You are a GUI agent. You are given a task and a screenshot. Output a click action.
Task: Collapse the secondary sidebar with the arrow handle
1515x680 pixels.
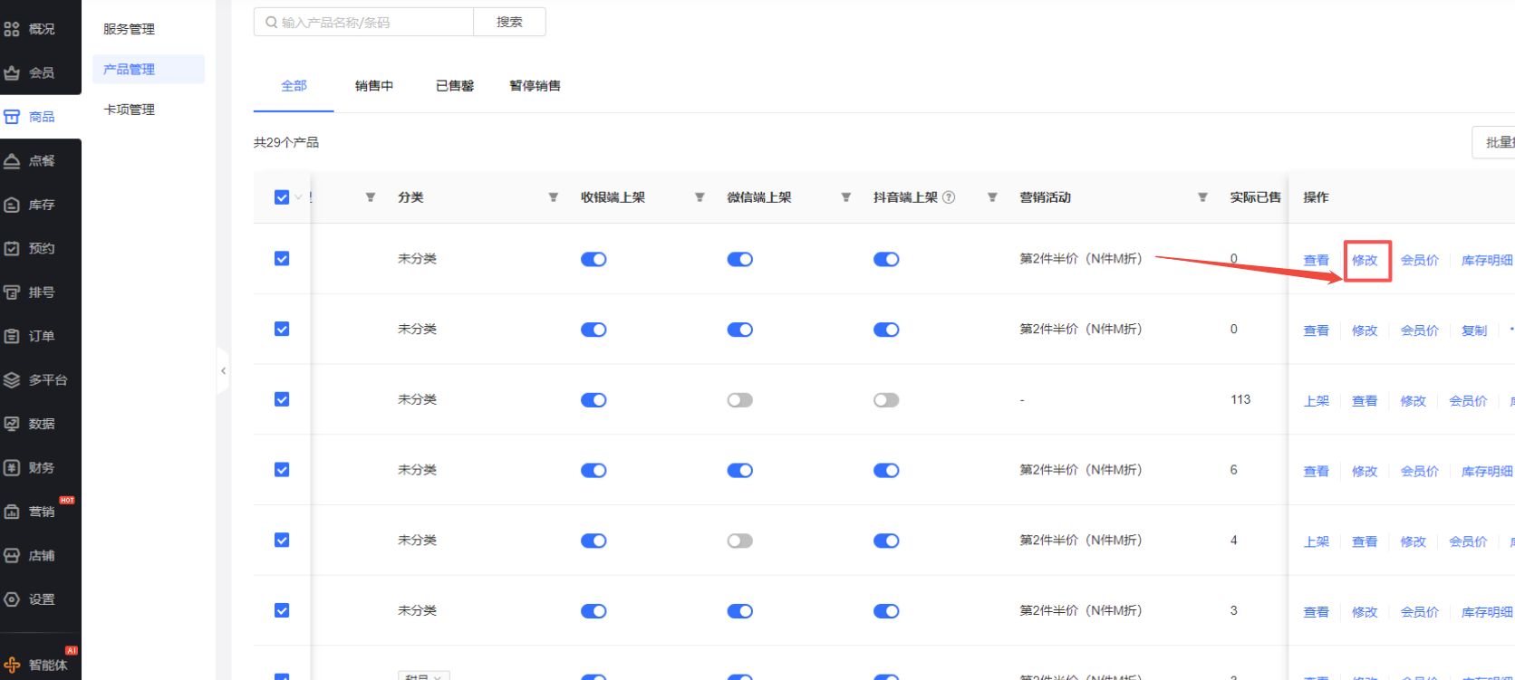coord(223,371)
